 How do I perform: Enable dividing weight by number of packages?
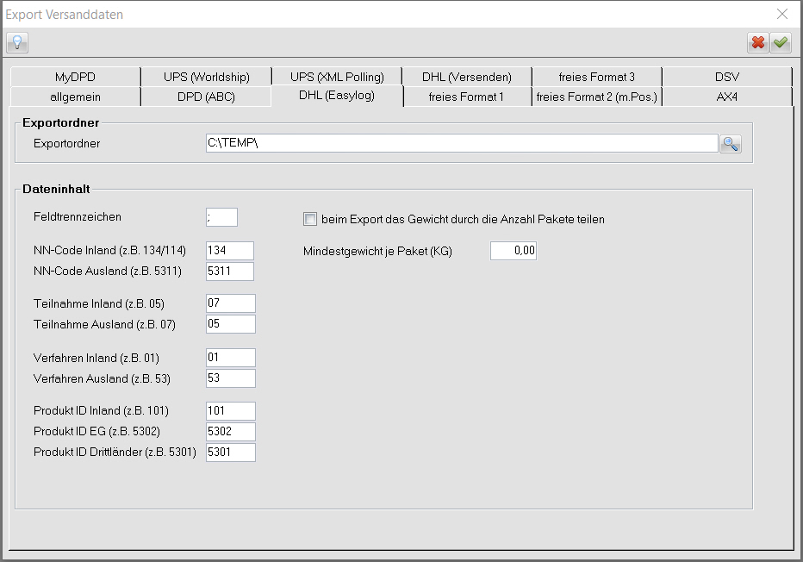(310, 219)
